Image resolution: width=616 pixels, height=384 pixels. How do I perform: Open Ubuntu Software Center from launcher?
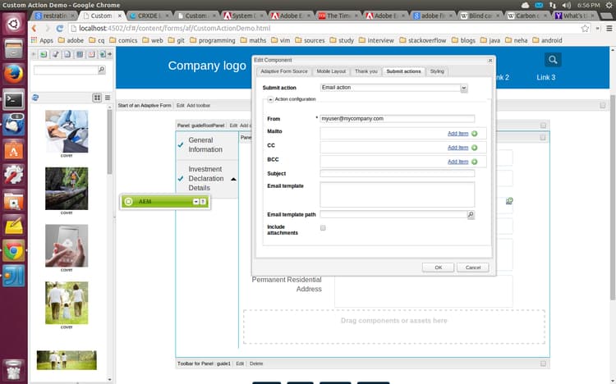(x=14, y=149)
